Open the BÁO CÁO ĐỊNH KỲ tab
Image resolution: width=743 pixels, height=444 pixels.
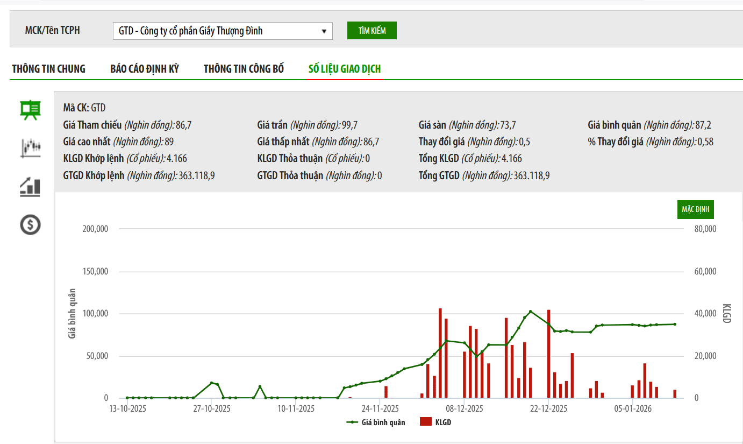144,69
